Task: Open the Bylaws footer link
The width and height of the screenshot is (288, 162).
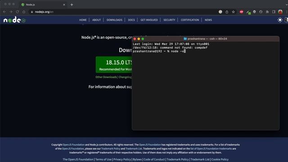Action: (x=137, y=159)
